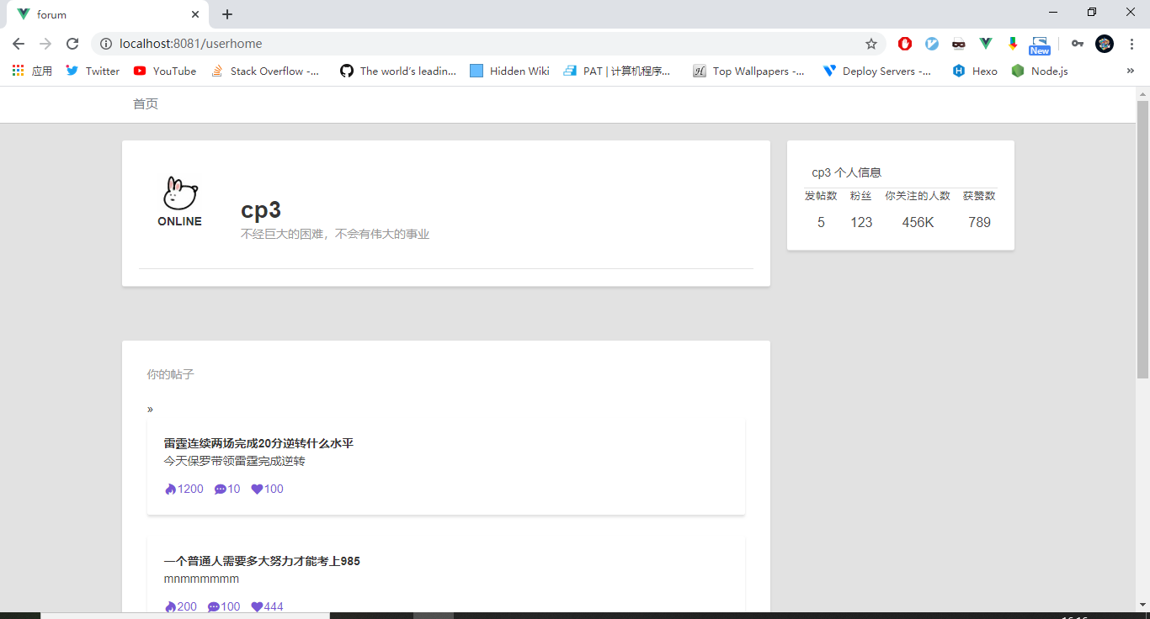1150x619 pixels.
Task: Click the post count value 5
Action: click(821, 223)
